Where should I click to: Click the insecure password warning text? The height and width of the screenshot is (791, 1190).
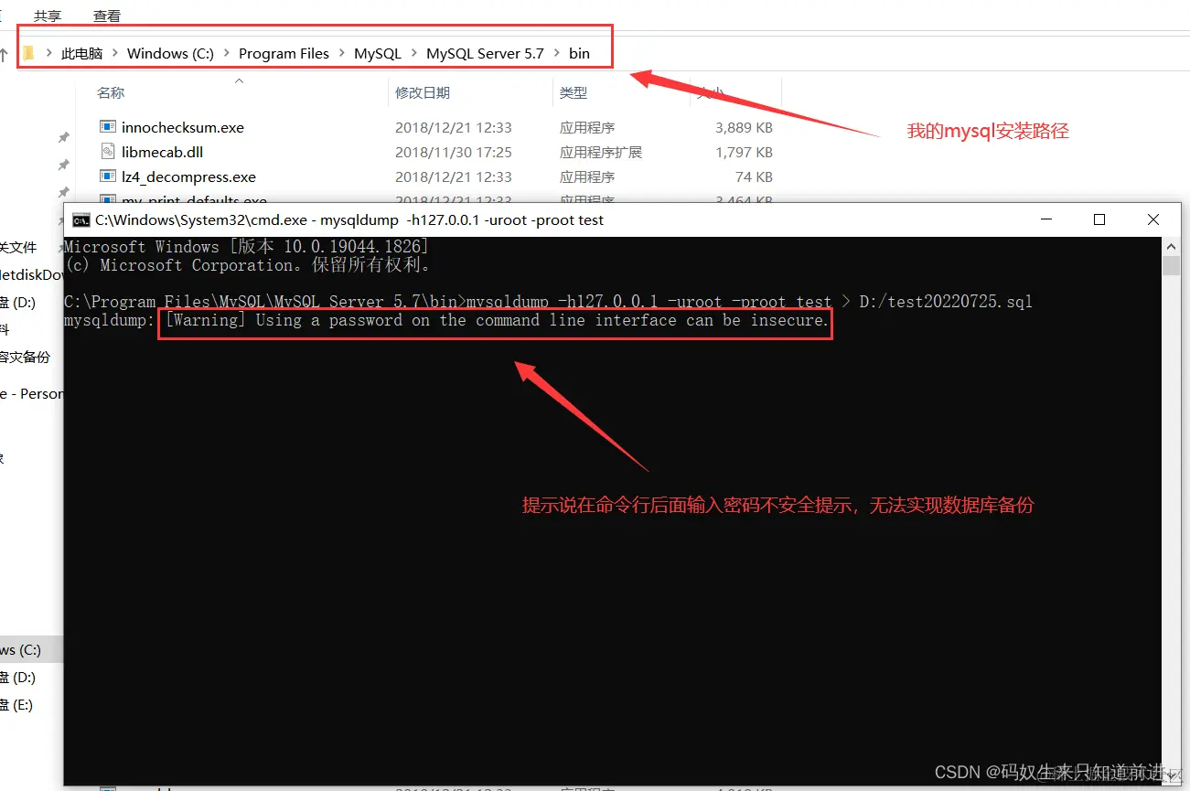tap(497, 320)
